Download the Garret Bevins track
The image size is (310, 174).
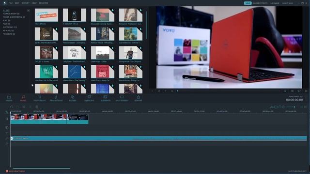pos(140,29)
